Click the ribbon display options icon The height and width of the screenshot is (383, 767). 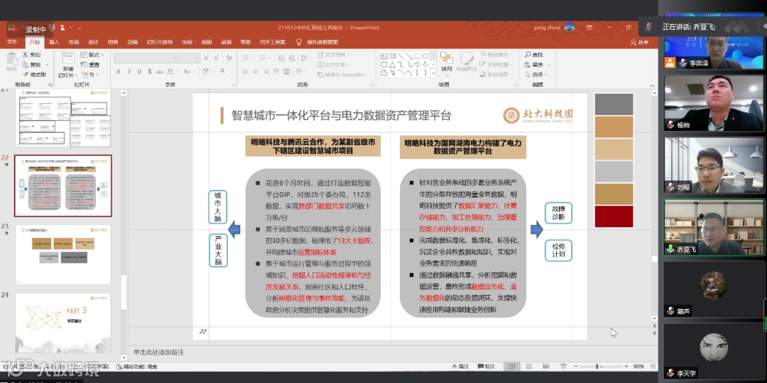[589, 28]
